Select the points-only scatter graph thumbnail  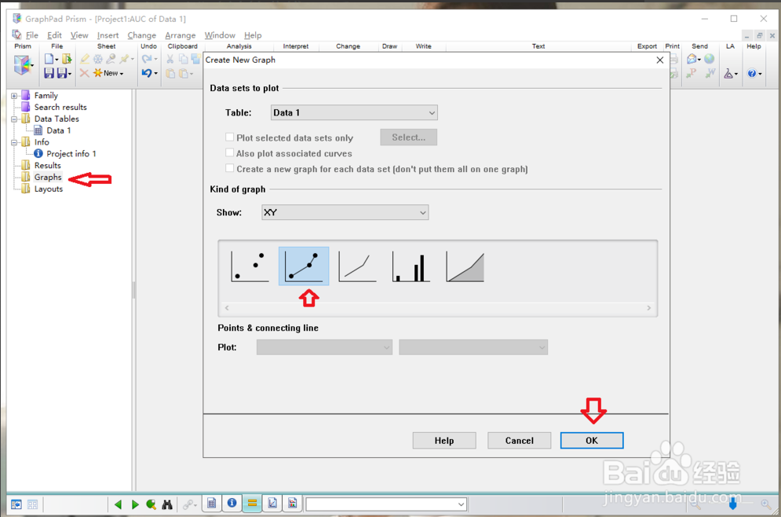coord(250,266)
